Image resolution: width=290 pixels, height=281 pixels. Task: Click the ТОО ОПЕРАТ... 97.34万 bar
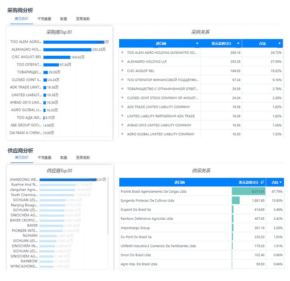click(x=51, y=65)
